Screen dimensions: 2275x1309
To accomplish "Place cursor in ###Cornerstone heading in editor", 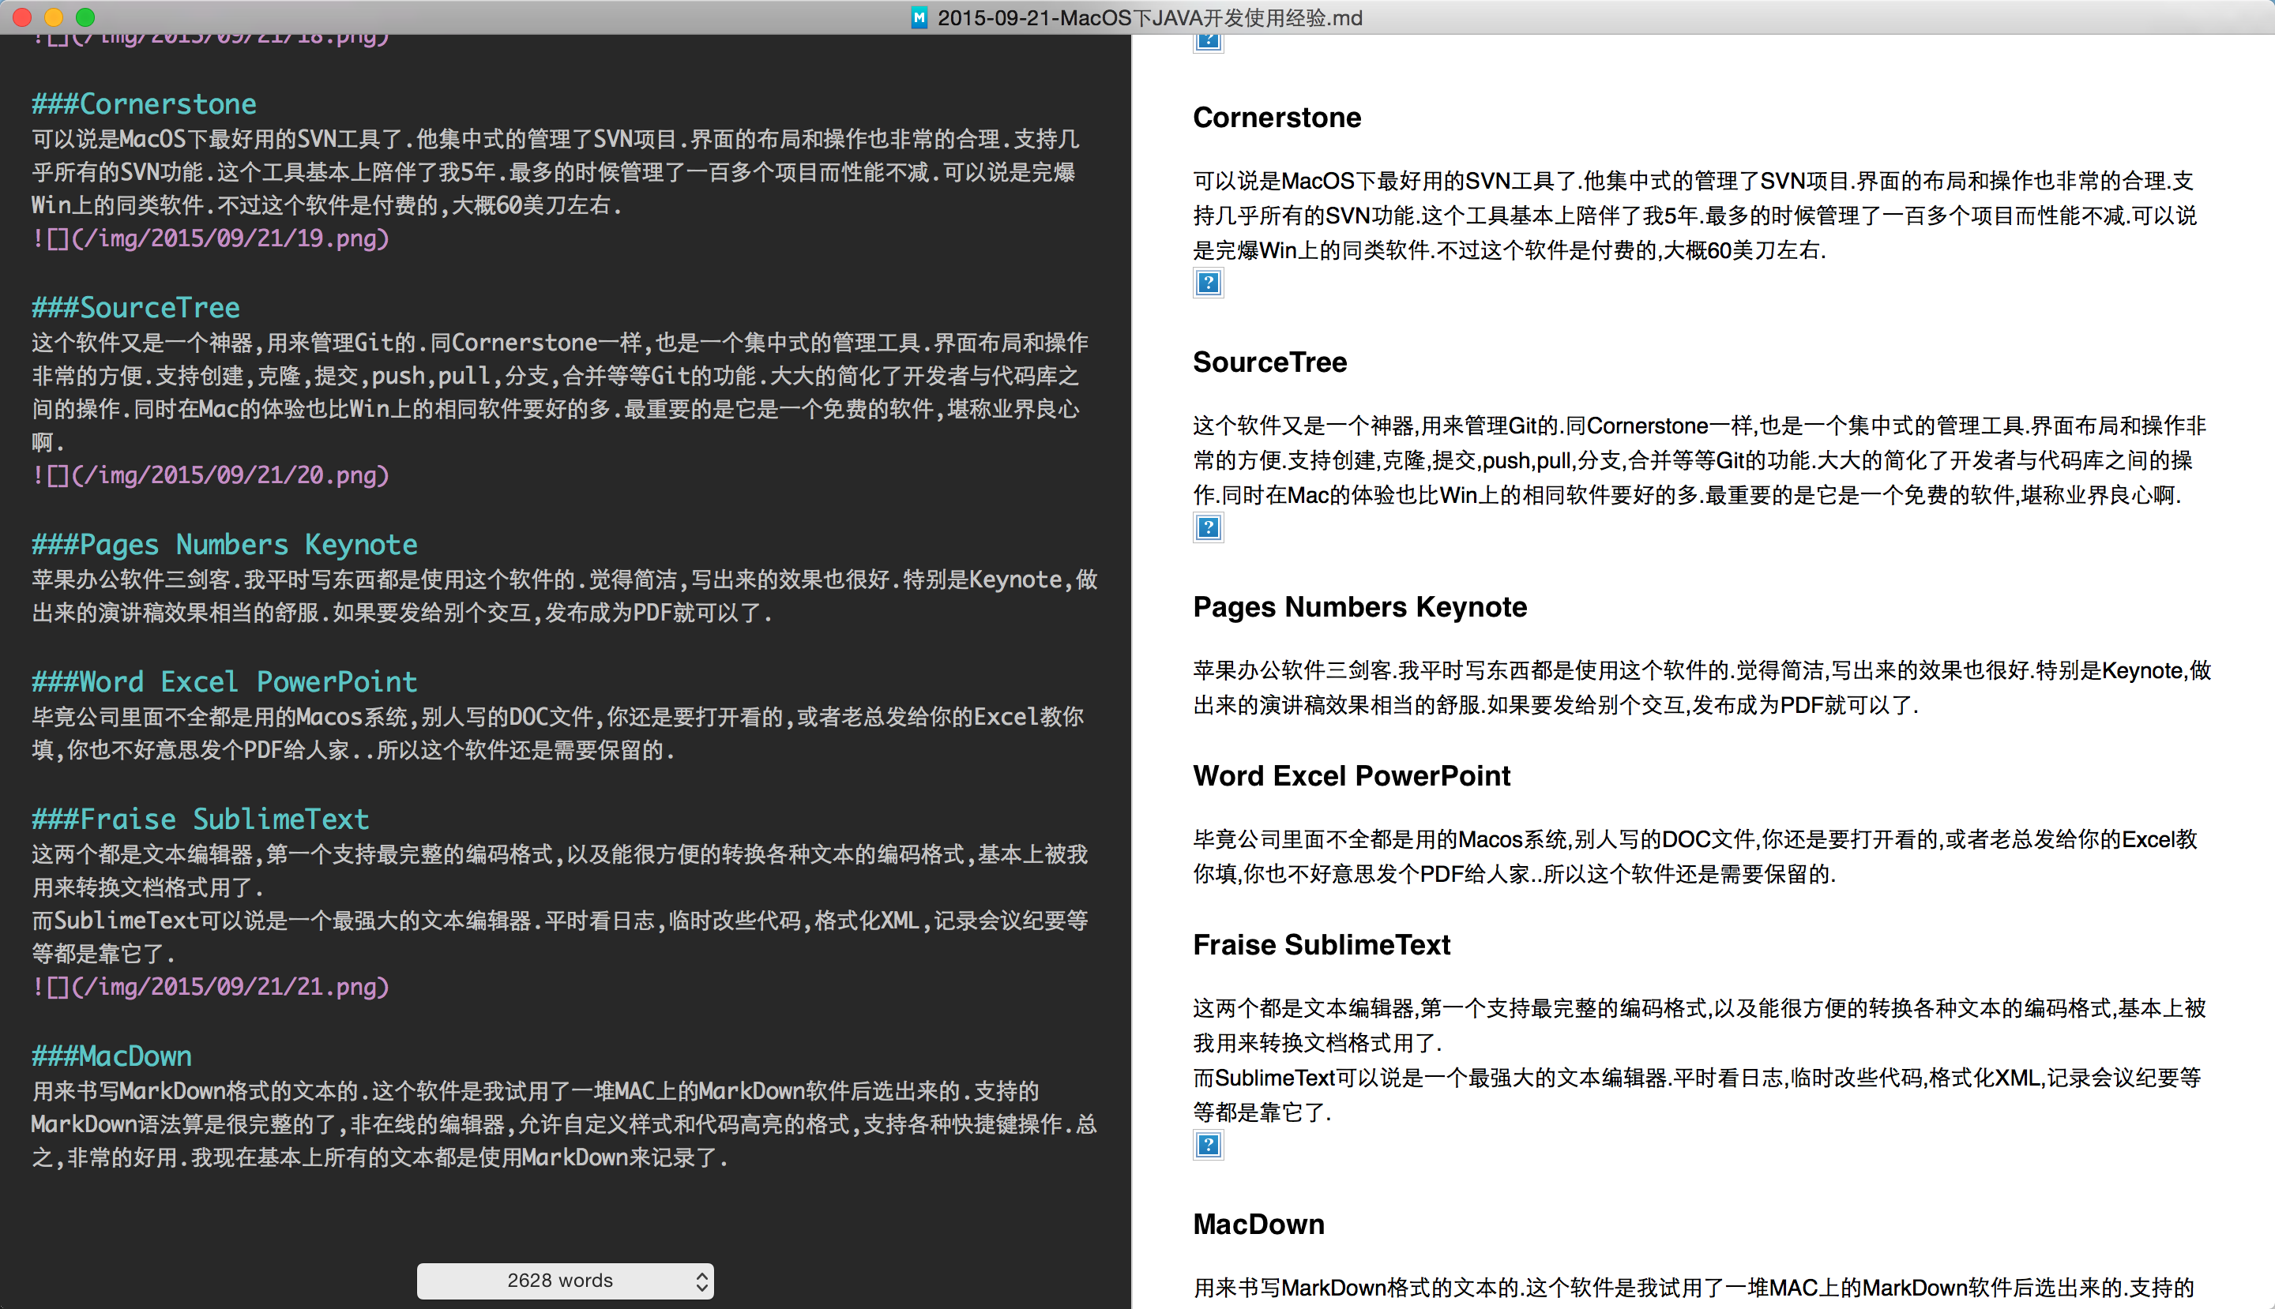I will coord(144,104).
